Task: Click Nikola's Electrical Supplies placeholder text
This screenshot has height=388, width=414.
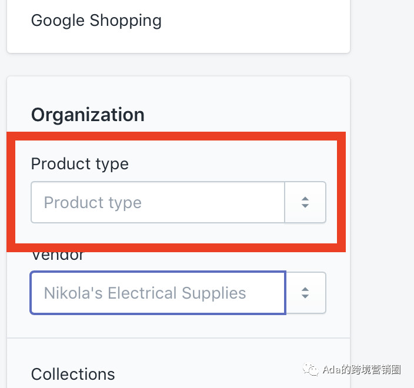Action: click(x=145, y=293)
